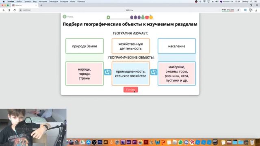This screenshot has height=146, width=260.
Task: Click the volume icon in menu bar
Action: point(217,2)
